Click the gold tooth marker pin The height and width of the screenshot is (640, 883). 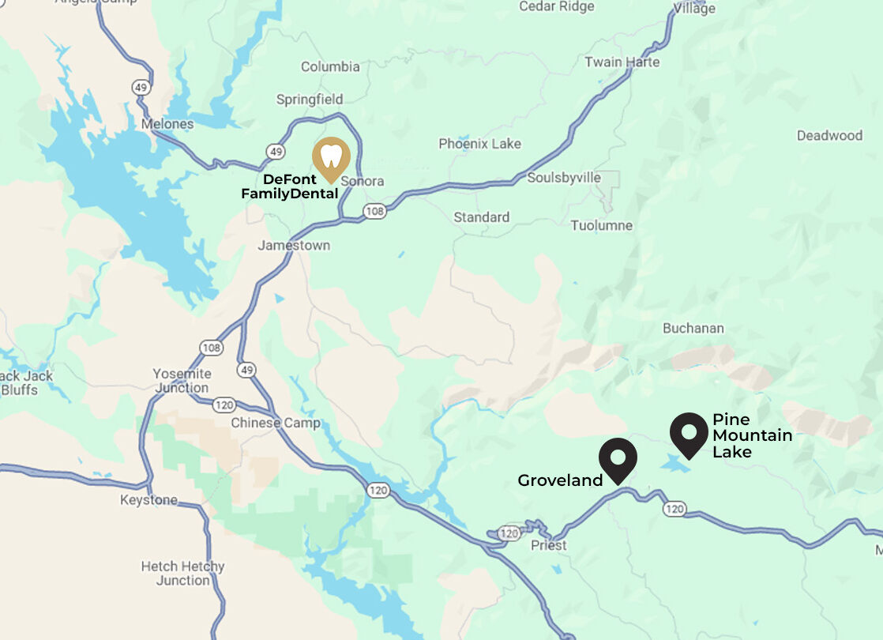pyautogui.click(x=331, y=160)
